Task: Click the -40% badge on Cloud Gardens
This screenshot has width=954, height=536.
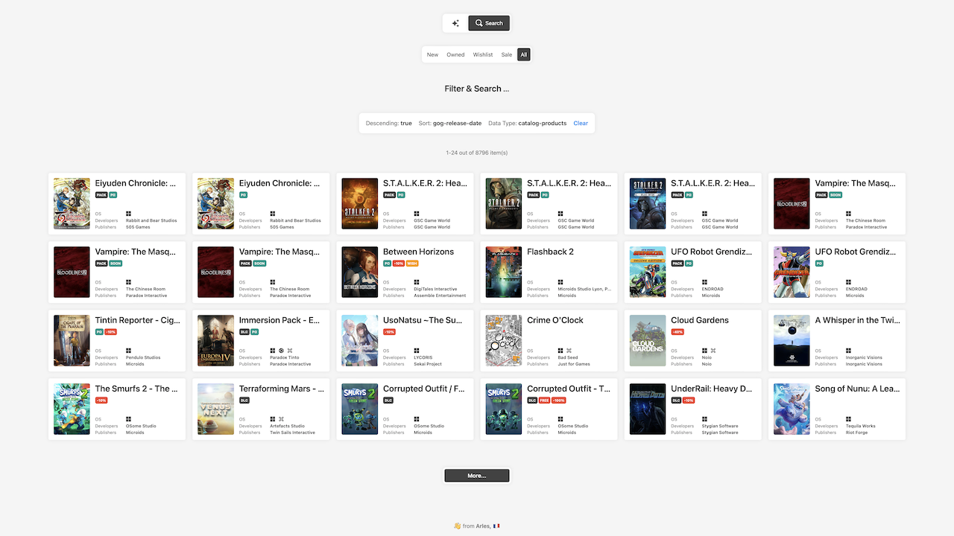Action: tap(677, 332)
